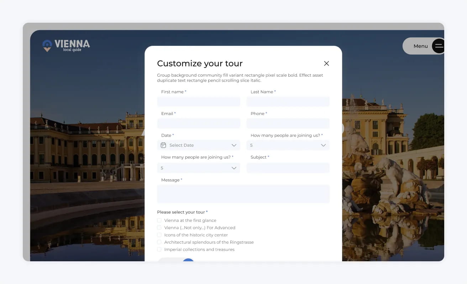Enable 'Imperial collections and treasures' option
Viewport: 467px width, 284px height.
click(159, 249)
